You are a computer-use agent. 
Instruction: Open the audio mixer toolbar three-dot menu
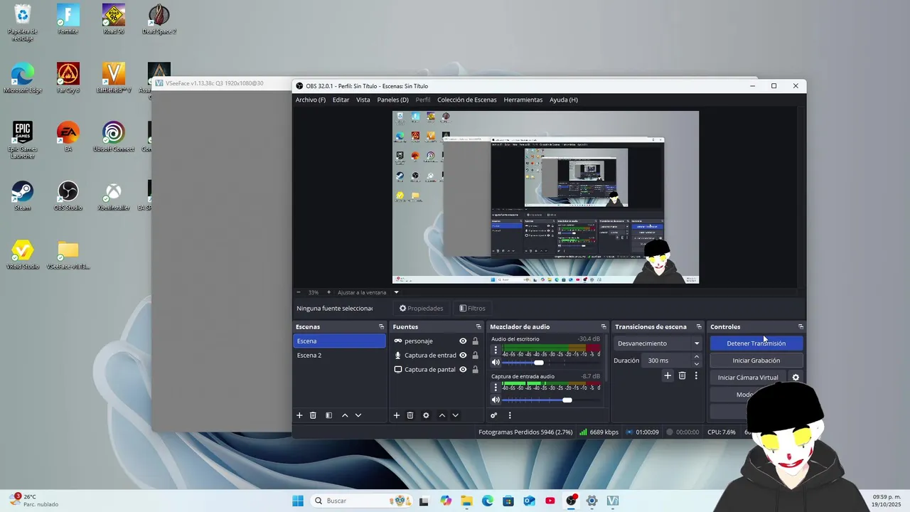[x=510, y=415]
